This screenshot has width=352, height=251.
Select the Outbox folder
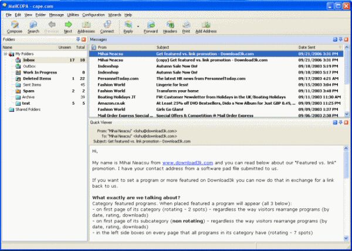[x=29, y=66]
